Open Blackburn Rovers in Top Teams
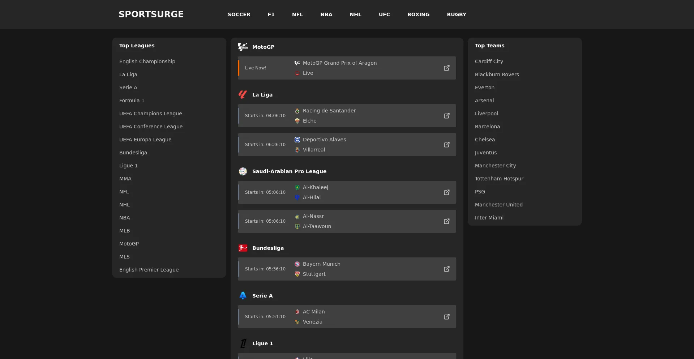Viewport: 694px width, 359px height. (x=497, y=74)
